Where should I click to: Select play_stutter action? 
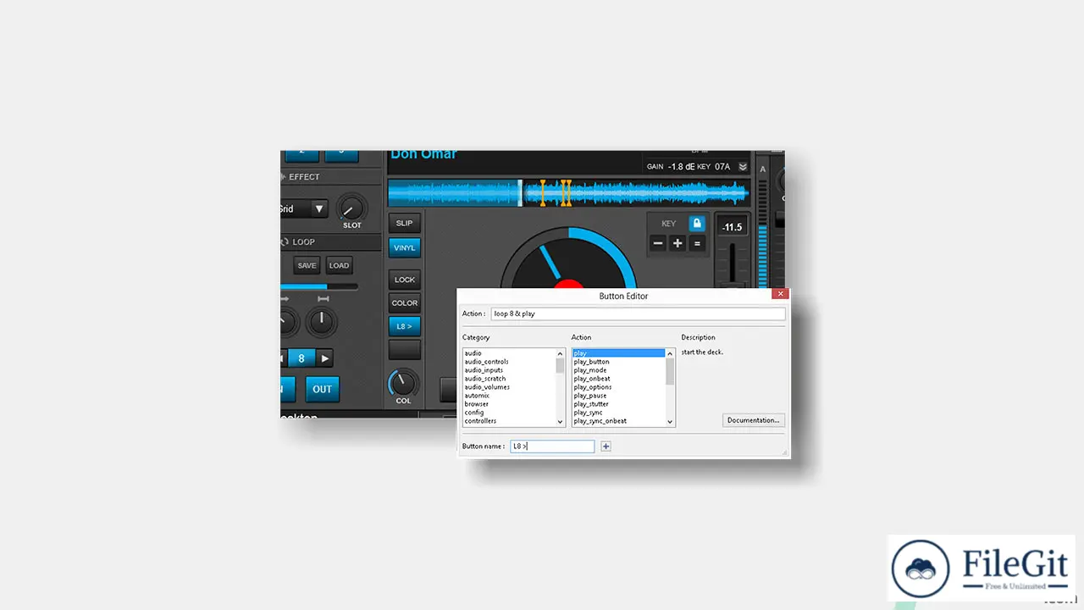coord(619,404)
